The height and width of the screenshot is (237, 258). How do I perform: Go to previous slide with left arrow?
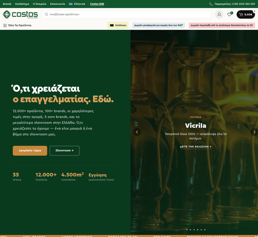pos(137,132)
